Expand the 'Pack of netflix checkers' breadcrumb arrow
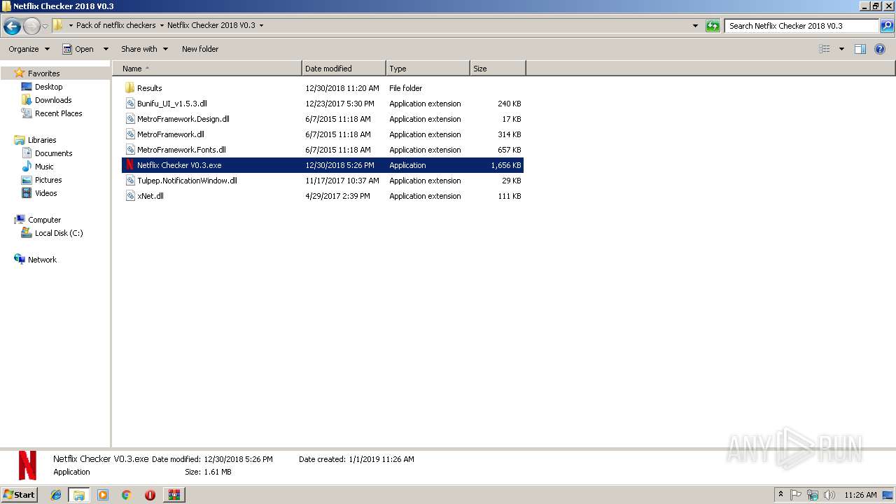This screenshot has width=896, height=504. (x=162, y=25)
